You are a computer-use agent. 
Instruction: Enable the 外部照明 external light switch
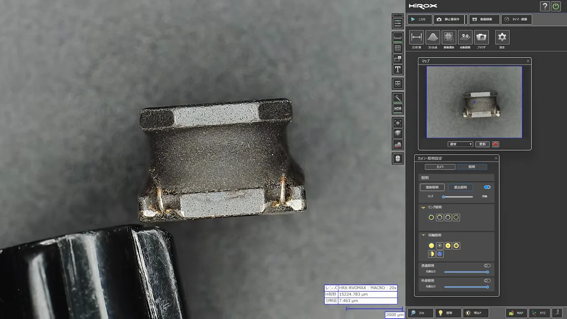click(x=487, y=280)
